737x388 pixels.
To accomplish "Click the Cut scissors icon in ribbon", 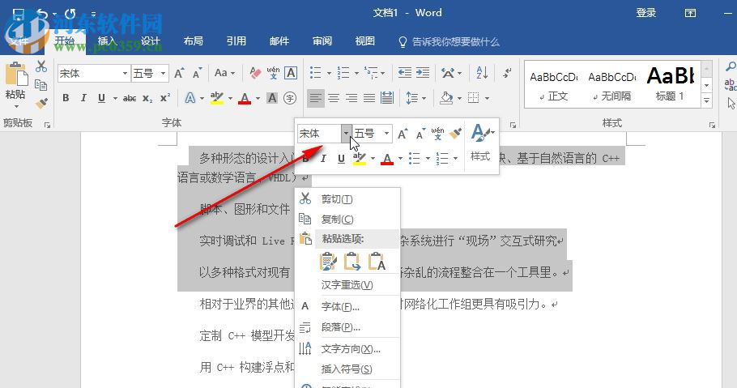I will coord(41,66).
